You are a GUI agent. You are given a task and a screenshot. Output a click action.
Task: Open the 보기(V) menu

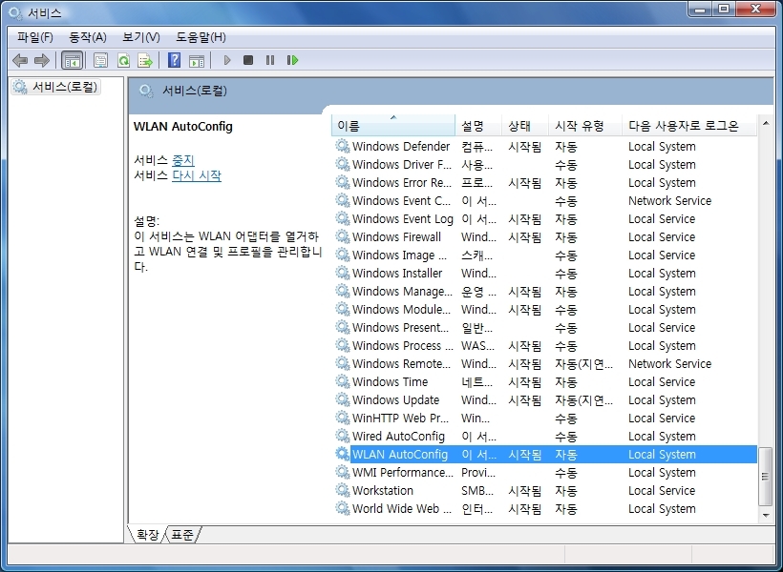coord(140,37)
